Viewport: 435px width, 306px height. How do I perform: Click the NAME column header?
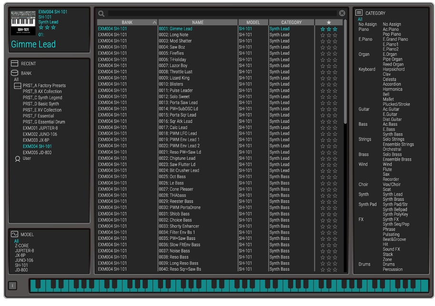198,22
